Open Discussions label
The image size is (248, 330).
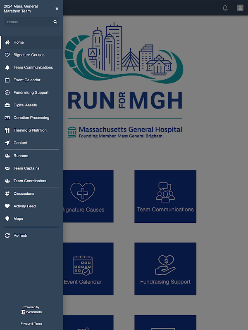(24, 193)
